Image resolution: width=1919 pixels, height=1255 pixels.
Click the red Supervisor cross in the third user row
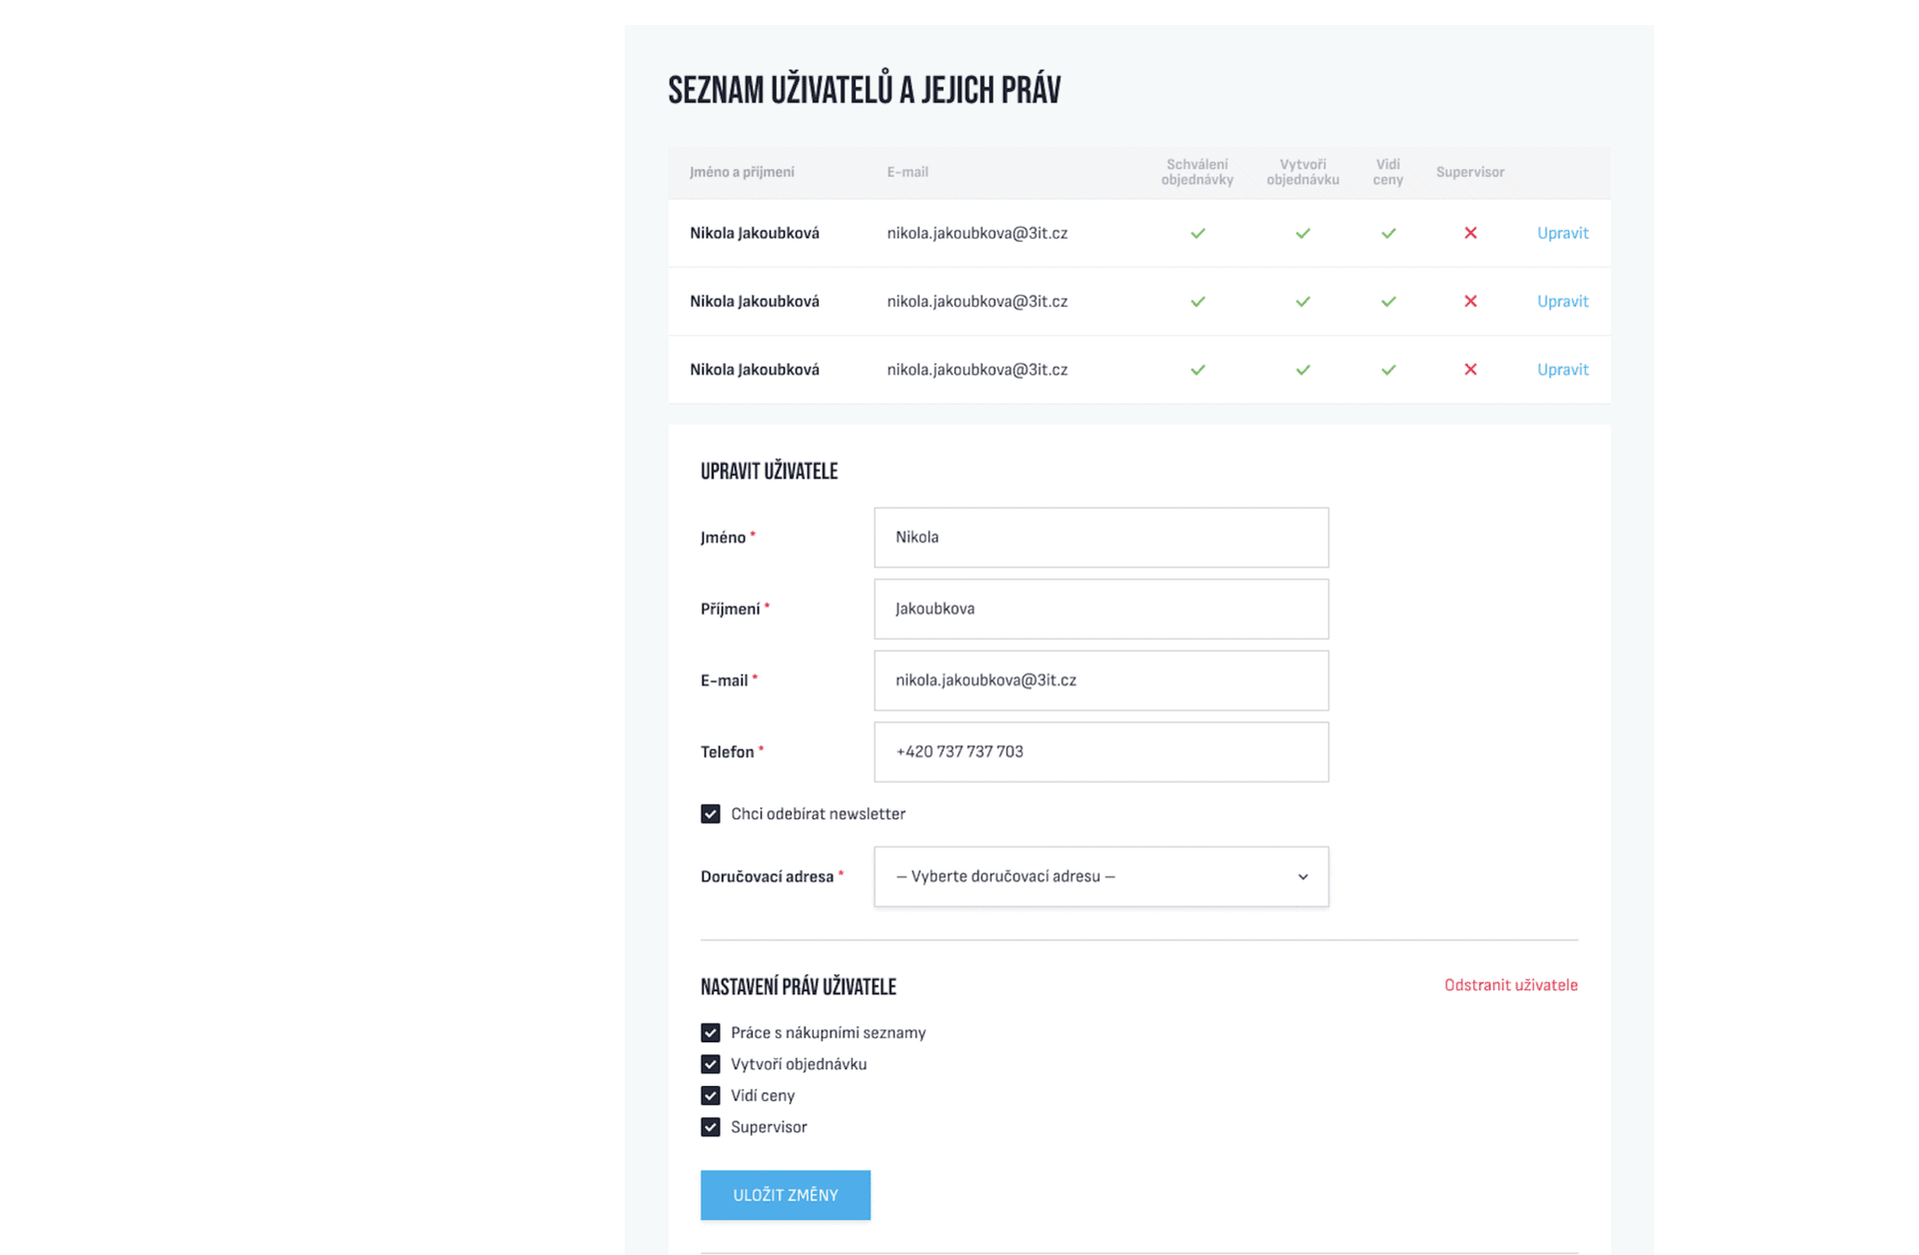coord(1470,370)
